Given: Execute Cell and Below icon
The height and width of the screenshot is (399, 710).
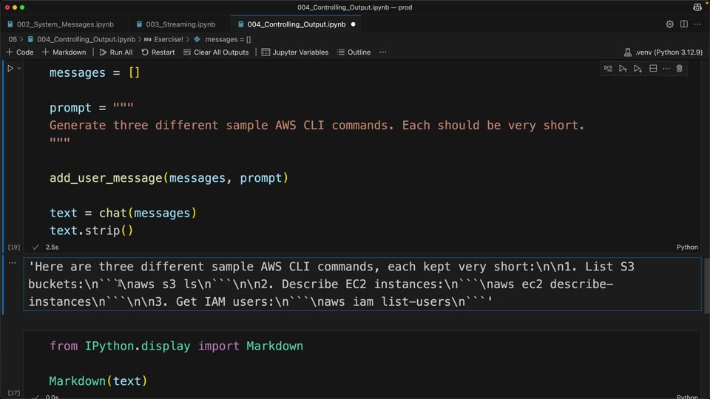Looking at the screenshot, I should point(638,68).
